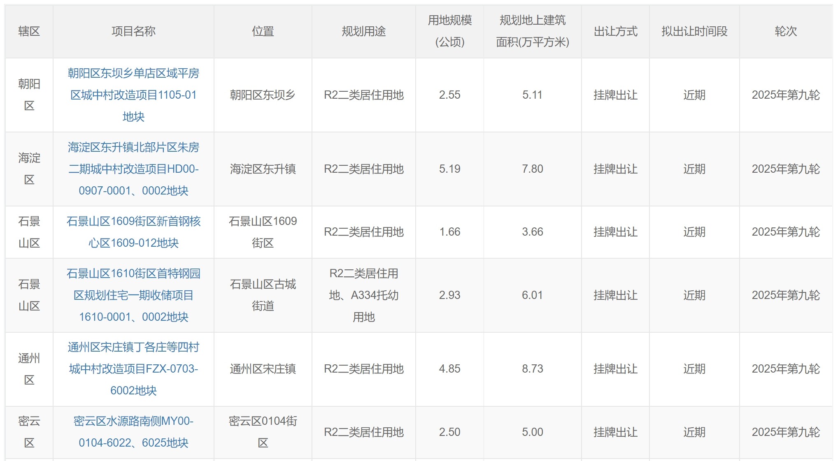The height and width of the screenshot is (461, 840).
Task: Click the 轮次 column header
Action: [x=785, y=31]
